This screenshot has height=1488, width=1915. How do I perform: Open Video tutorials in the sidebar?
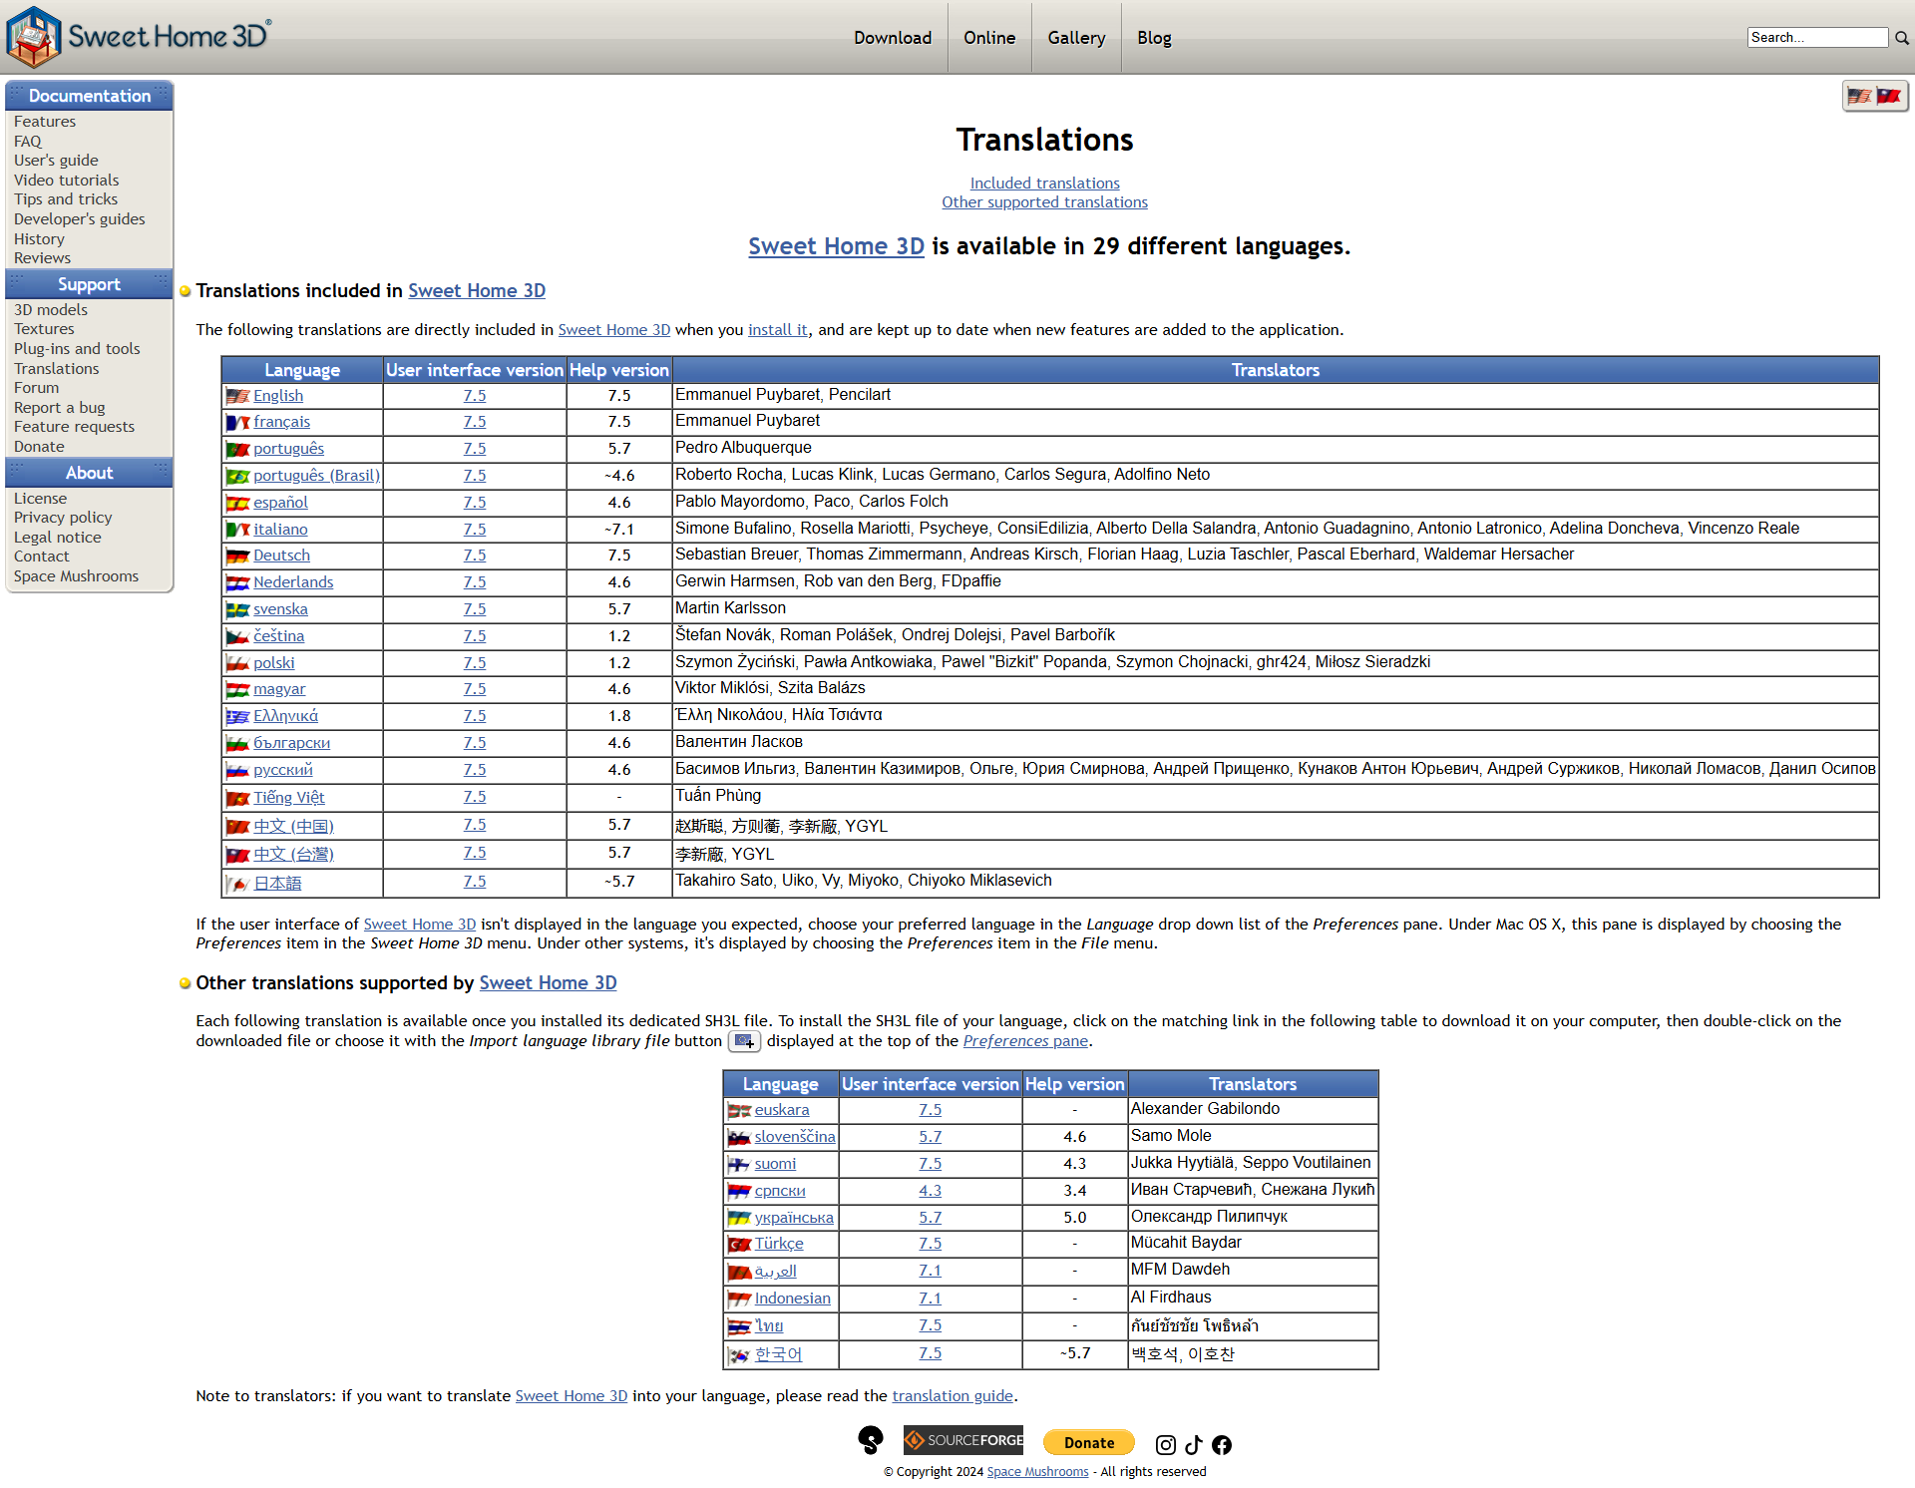66,181
